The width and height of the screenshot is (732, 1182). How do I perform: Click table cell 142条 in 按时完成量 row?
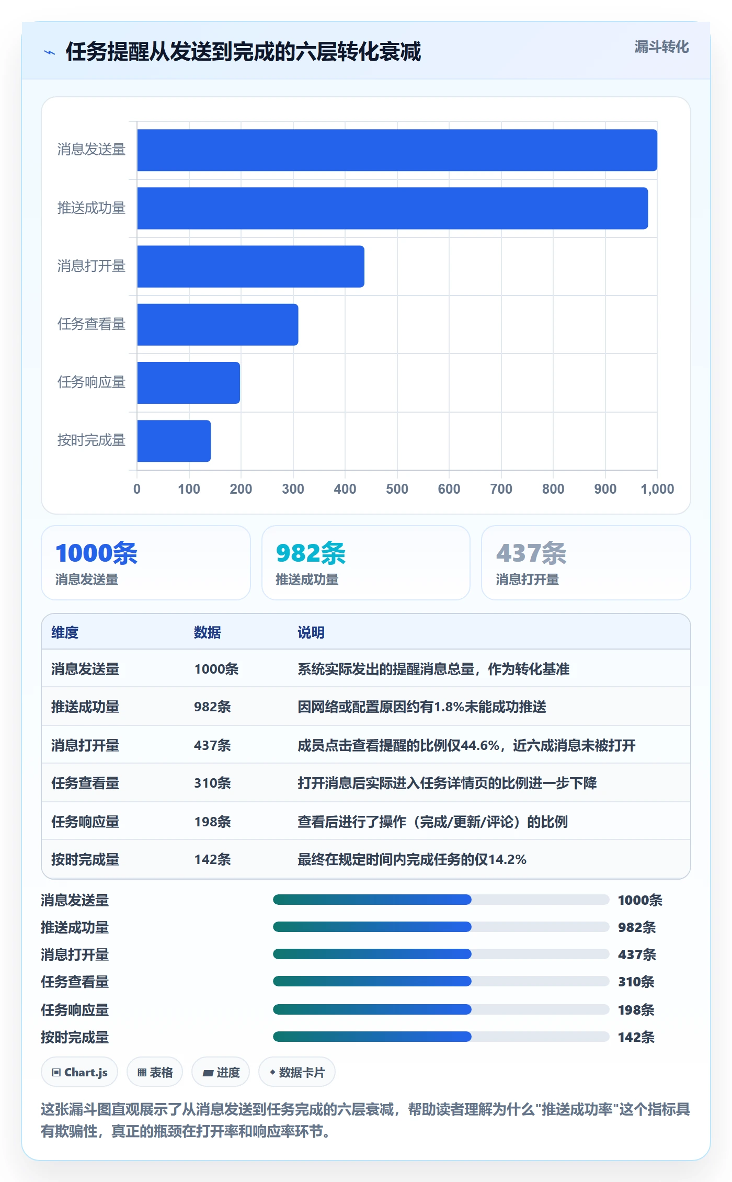[213, 859]
